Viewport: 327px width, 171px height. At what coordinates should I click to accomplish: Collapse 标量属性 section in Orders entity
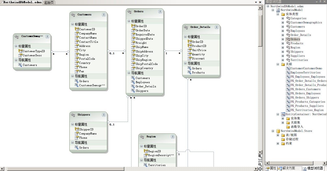[x=129, y=21]
